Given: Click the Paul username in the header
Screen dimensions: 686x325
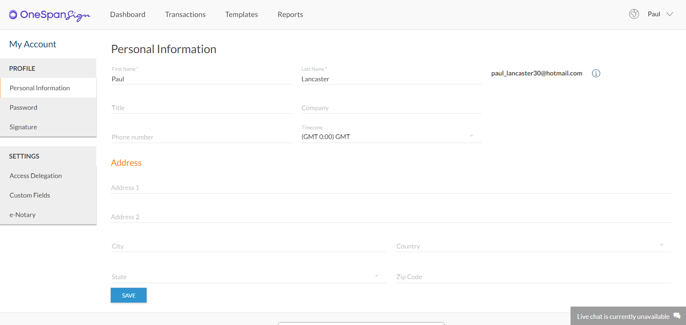Looking at the screenshot, I should 654,14.
